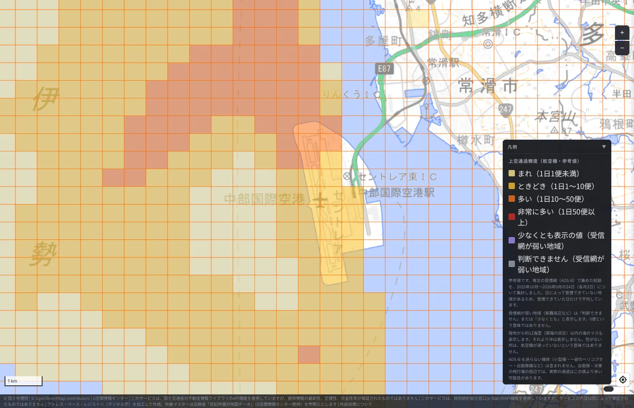
Task: Click the 常滑駅 station label
Action: (443, 63)
